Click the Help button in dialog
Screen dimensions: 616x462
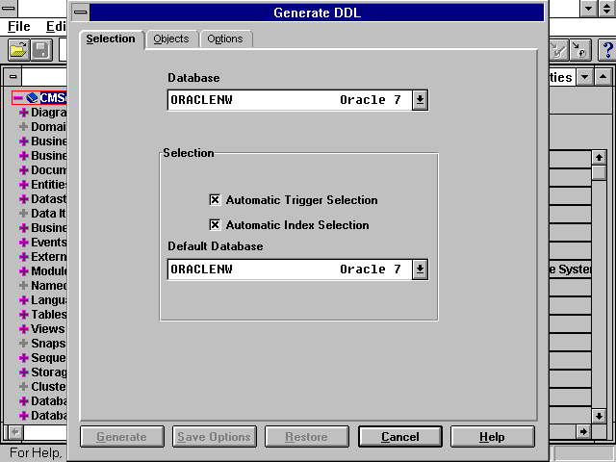point(492,437)
